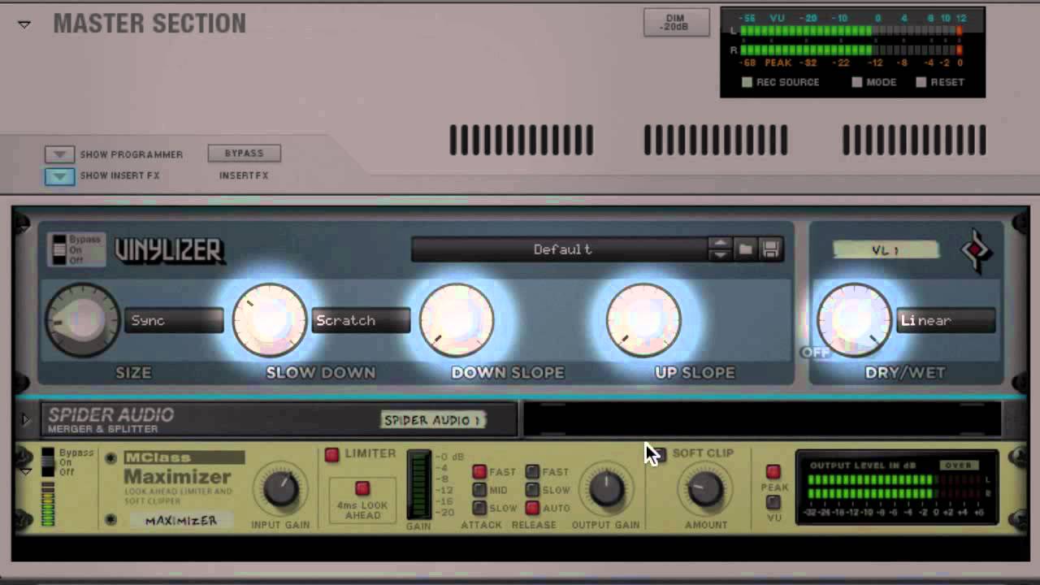Select MID attack on the Maximizer

(479, 490)
